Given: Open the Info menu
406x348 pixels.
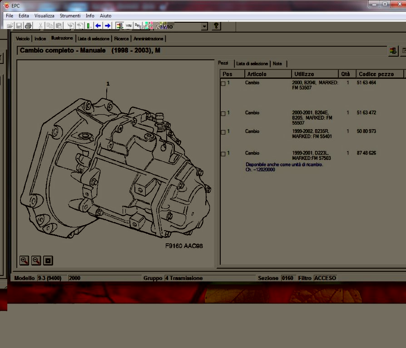Looking at the screenshot, I should click(x=90, y=16).
